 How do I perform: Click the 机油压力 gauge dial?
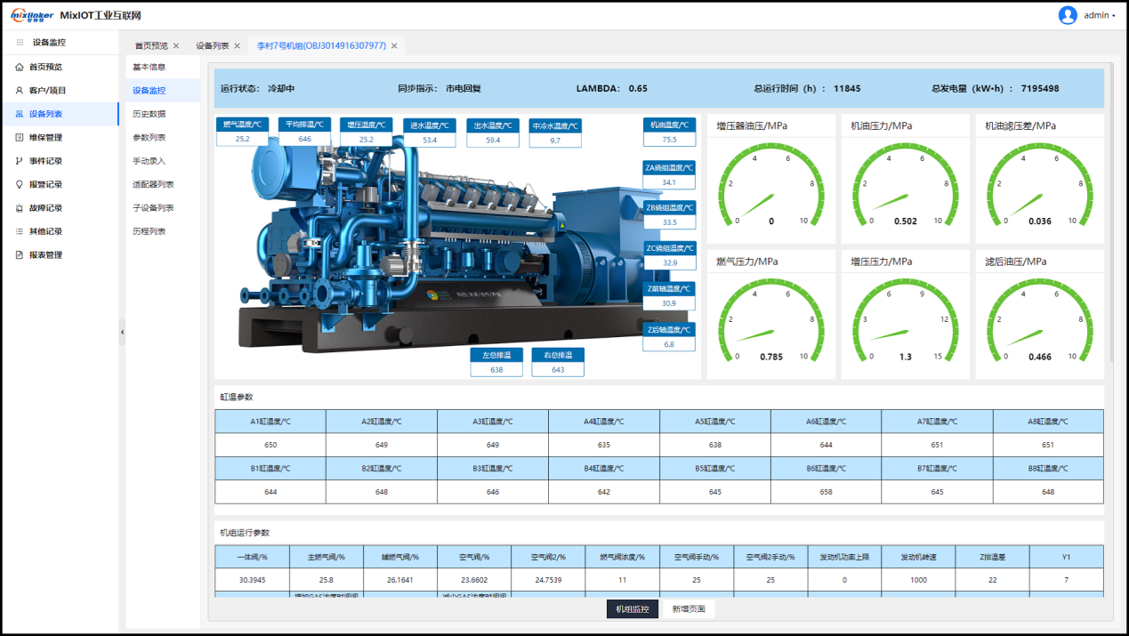click(x=905, y=189)
